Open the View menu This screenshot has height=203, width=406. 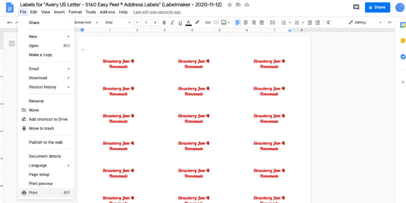pyautogui.click(x=46, y=12)
